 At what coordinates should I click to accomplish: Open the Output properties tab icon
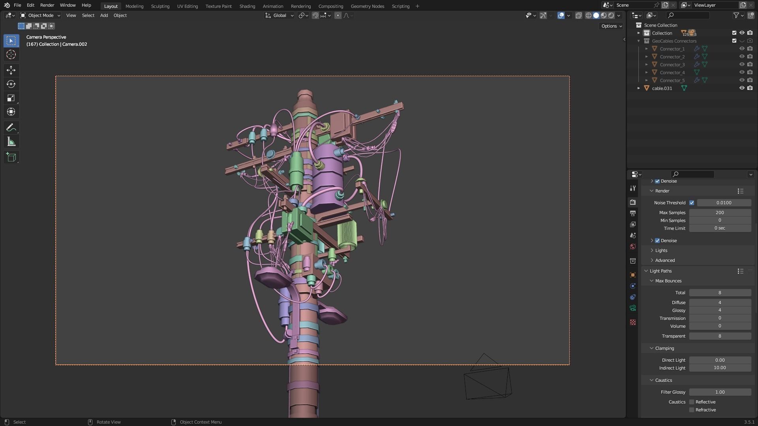(633, 213)
